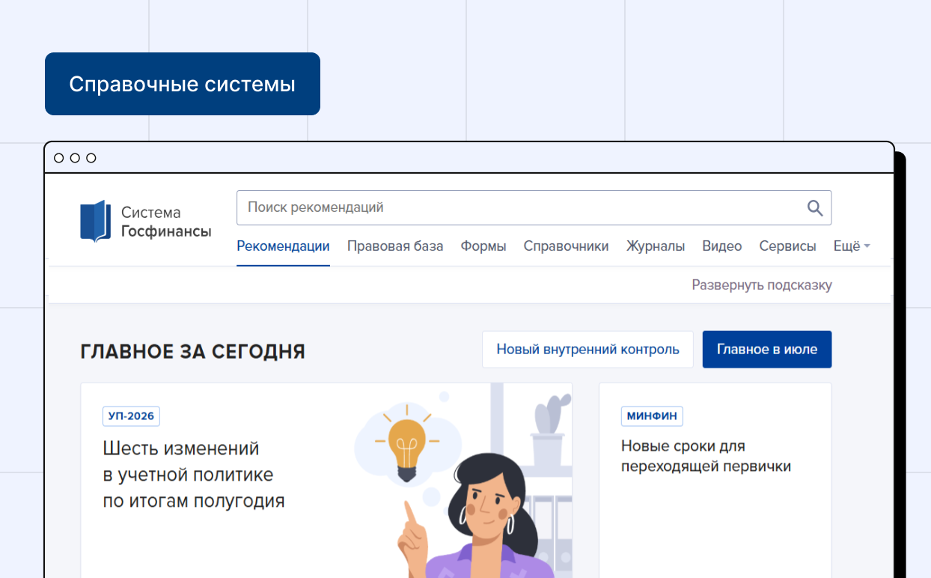Click the МИНФИН tag
The image size is (931, 578).
pos(652,416)
